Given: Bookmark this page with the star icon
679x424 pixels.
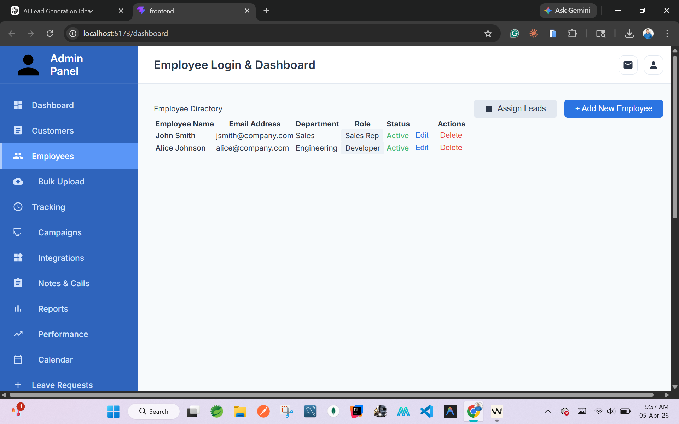Looking at the screenshot, I should [x=488, y=34].
